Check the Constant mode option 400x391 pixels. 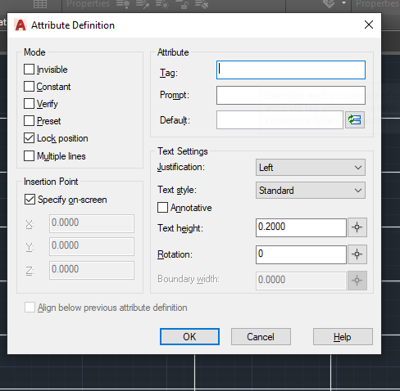click(29, 87)
